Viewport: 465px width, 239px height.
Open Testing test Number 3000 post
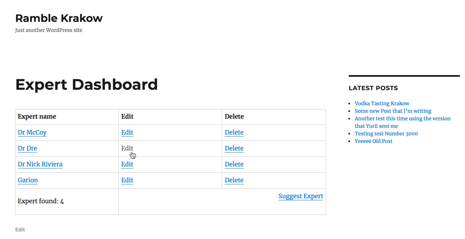click(386, 134)
